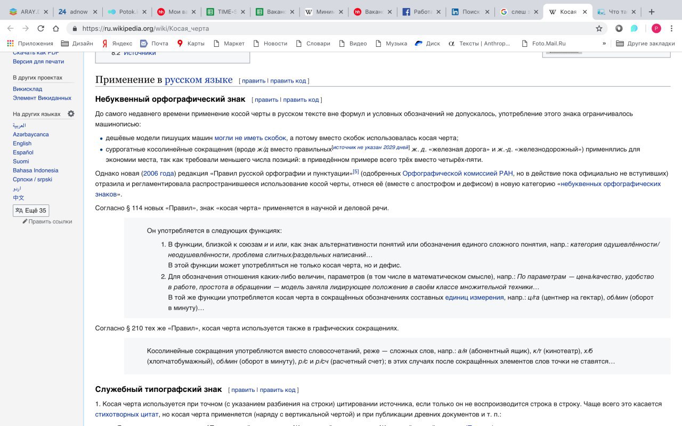Open the Диск bookmark
This screenshot has height=426, width=682.
point(427,43)
